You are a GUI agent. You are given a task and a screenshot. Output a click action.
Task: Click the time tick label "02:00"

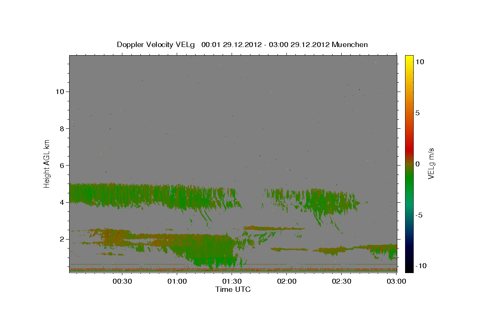[286, 281]
